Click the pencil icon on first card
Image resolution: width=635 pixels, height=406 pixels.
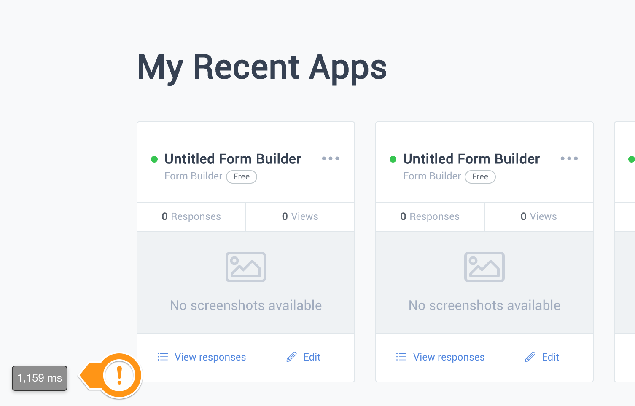[x=291, y=357]
